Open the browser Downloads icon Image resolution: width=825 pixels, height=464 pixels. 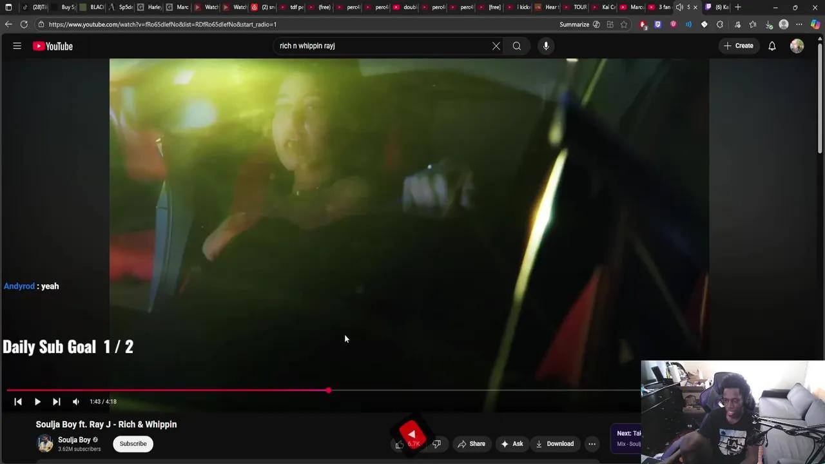point(769,24)
